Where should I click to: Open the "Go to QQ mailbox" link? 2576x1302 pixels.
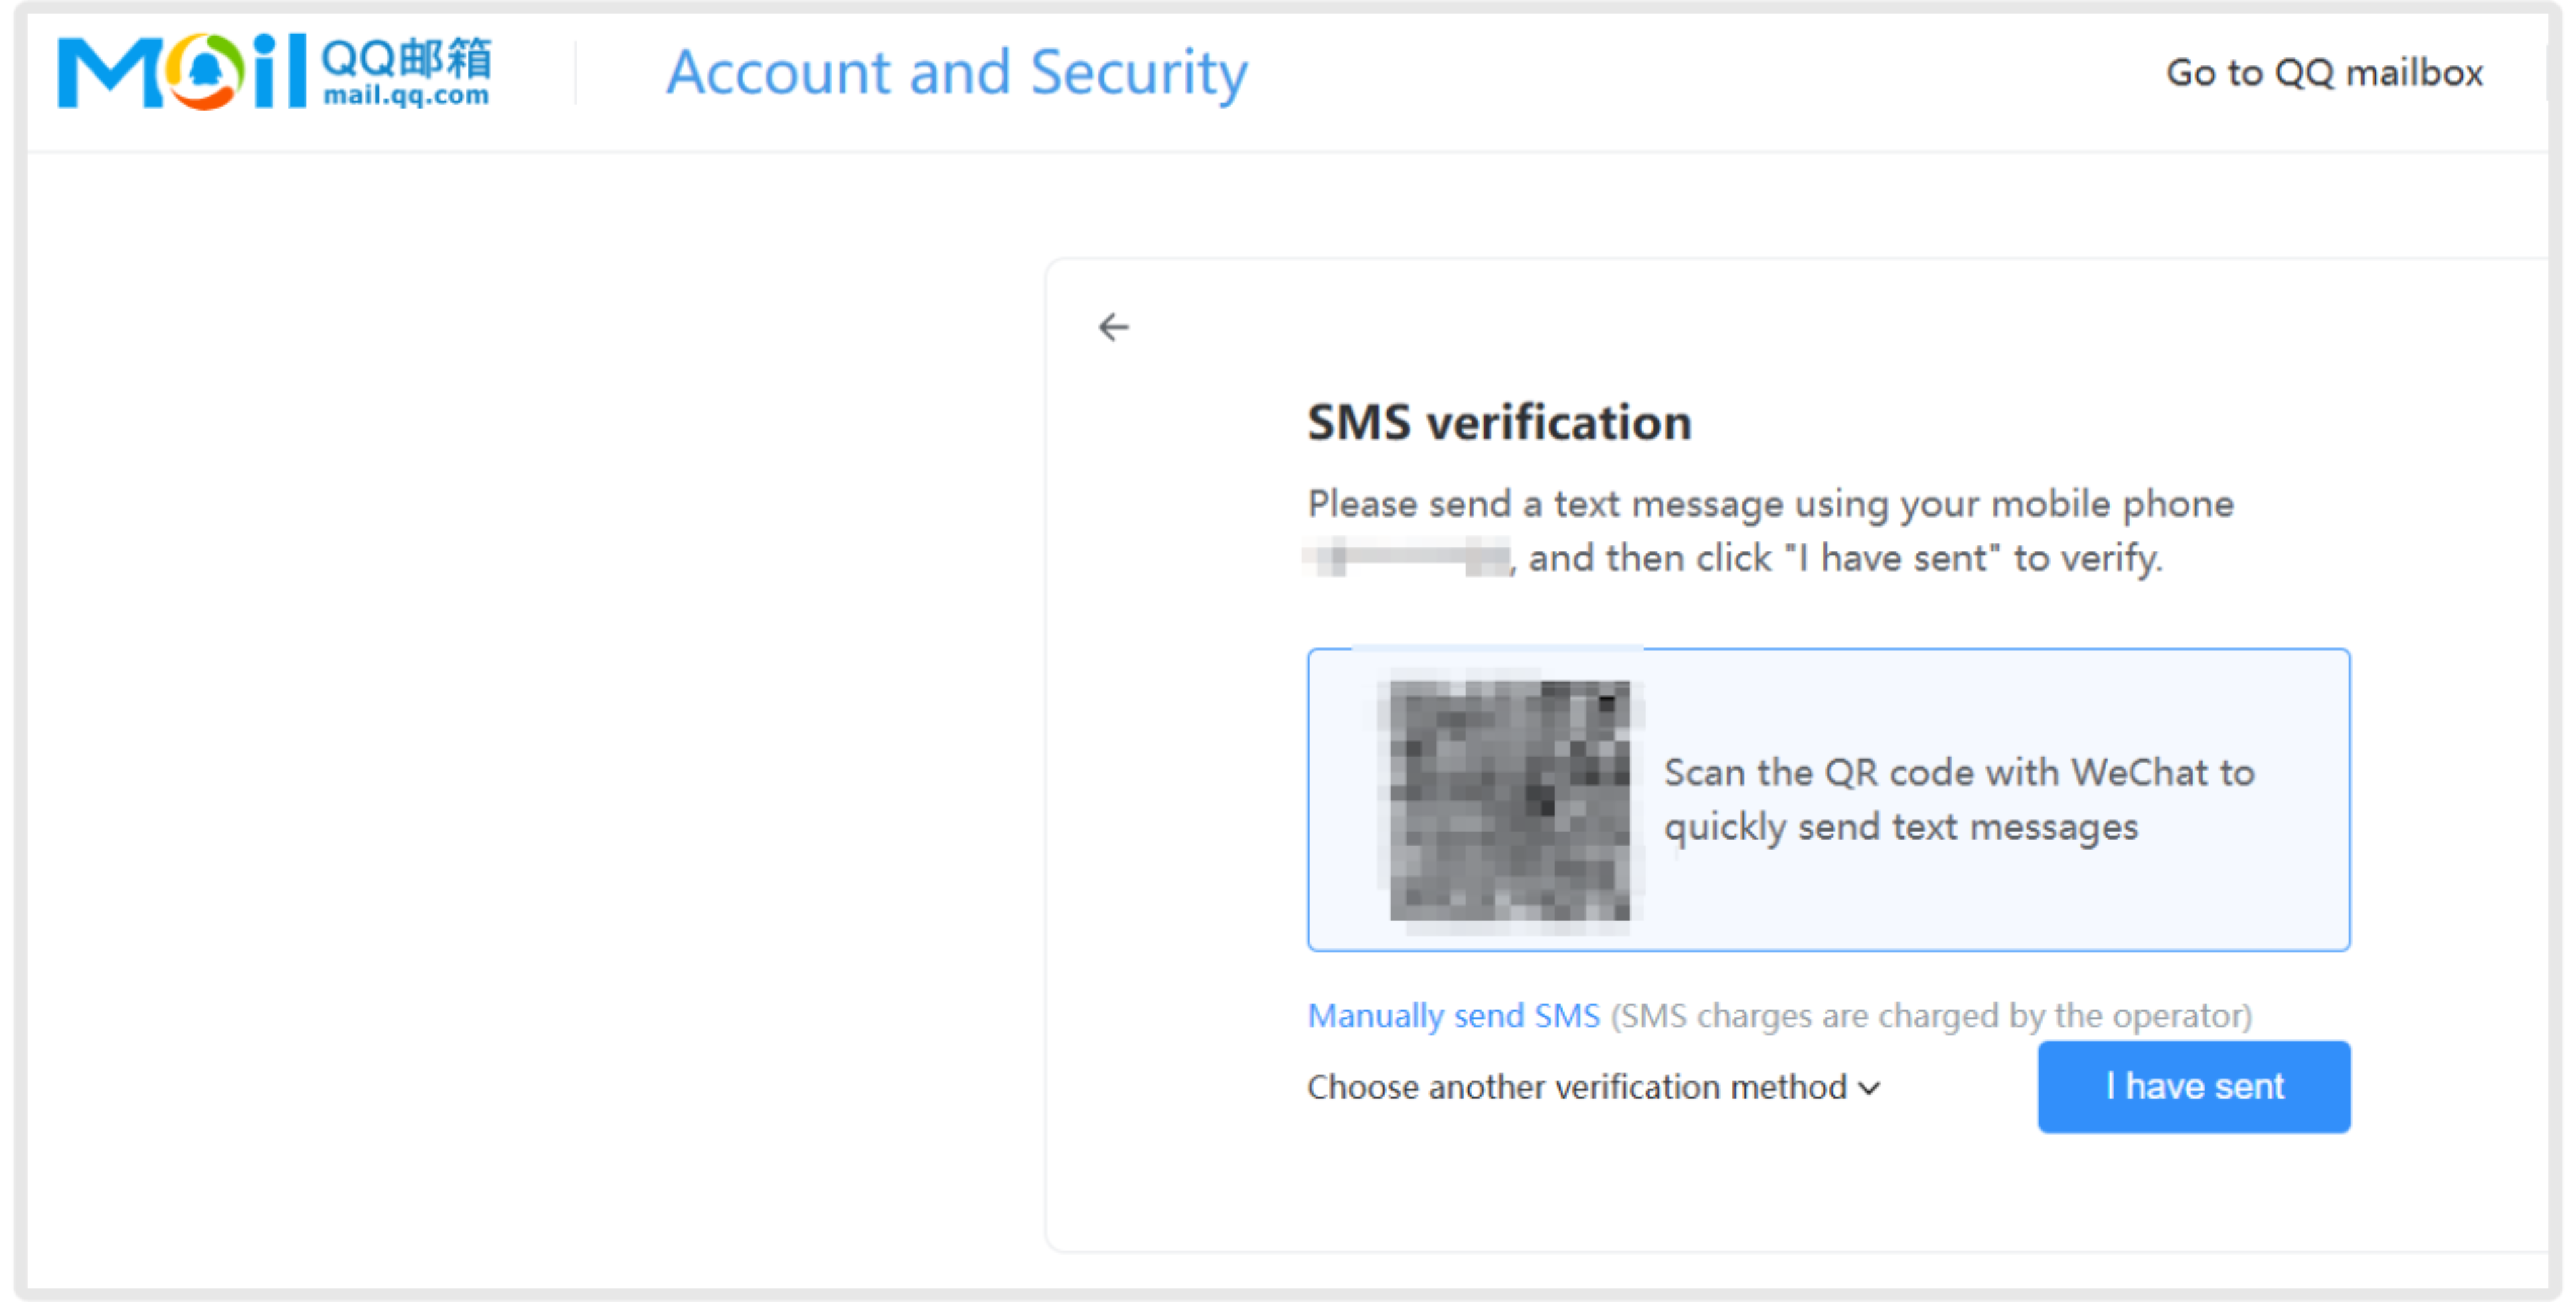(x=2324, y=72)
